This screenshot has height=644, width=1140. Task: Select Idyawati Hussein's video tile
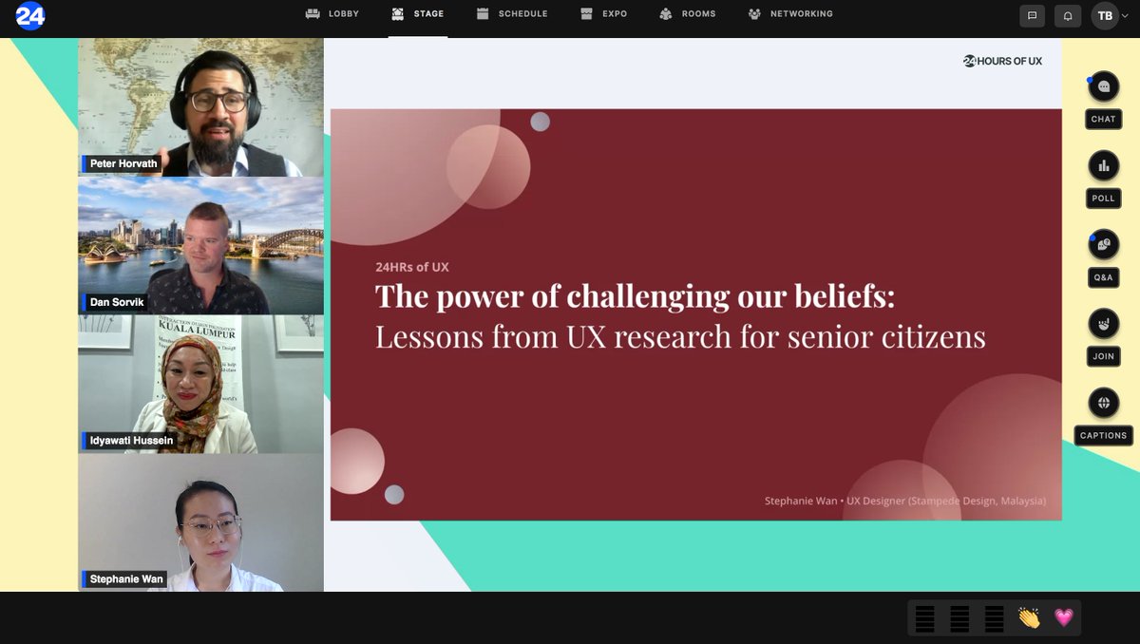pyautogui.click(x=200, y=385)
